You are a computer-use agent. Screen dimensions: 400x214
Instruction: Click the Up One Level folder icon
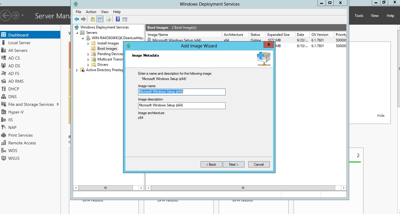pyautogui.click(x=93, y=19)
